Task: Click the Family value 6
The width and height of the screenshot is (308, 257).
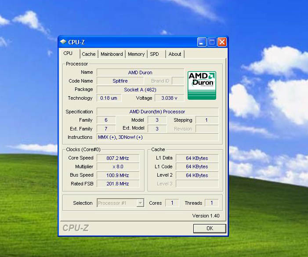Action: tap(106, 120)
